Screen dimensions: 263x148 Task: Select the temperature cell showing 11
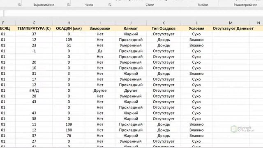34,124
